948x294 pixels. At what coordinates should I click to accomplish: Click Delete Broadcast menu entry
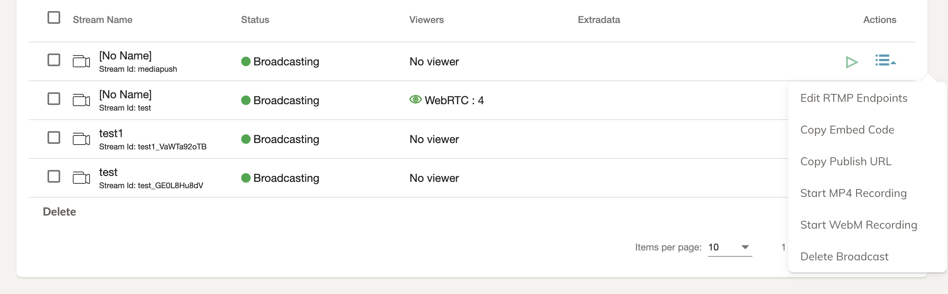coord(844,257)
